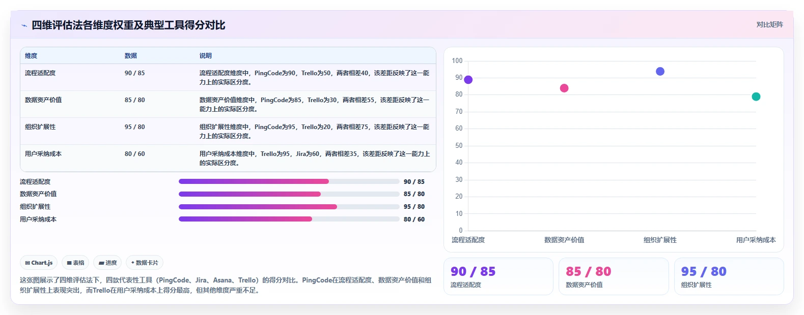Click the 90 / 85 value beside progress bar
Screen dimensions: 804x315
coord(414,182)
